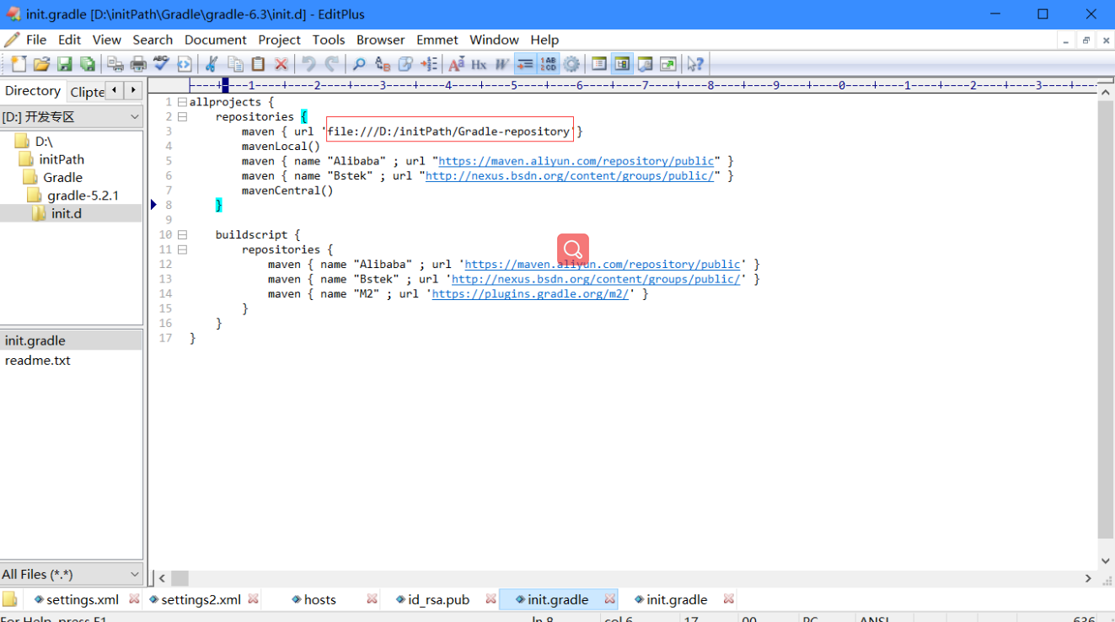Select the initPath folder in directory tree

[x=62, y=159]
